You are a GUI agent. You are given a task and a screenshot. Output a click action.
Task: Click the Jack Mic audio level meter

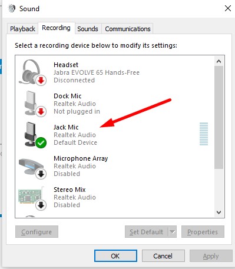click(x=204, y=134)
